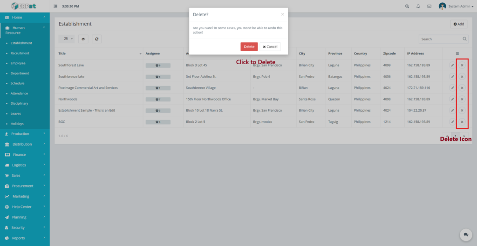Screen dimensions: 477x246
Task: Open Schedule in the sidebar
Action: (x=17, y=83)
